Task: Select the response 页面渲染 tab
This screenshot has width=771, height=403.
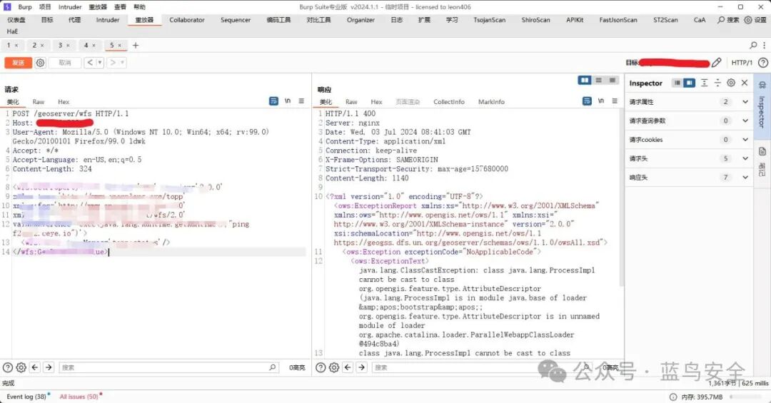Action: click(x=408, y=102)
